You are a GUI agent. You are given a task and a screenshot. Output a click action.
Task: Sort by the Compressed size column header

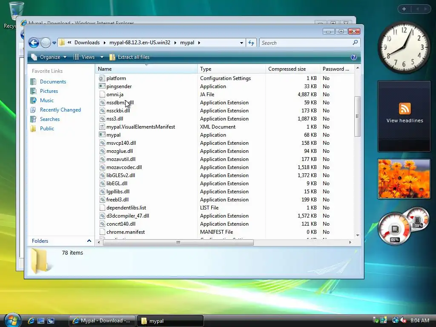click(293, 69)
